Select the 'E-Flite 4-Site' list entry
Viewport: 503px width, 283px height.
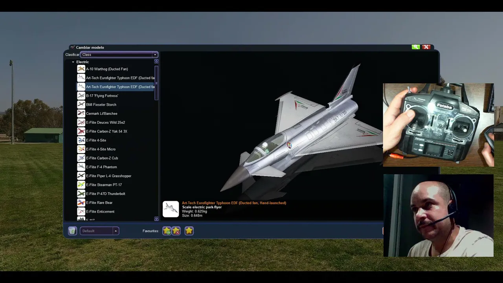pyautogui.click(x=96, y=140)
